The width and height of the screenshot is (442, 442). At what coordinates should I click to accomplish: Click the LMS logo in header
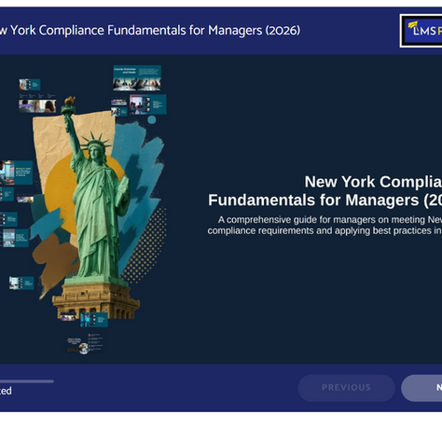click(421, 31)
